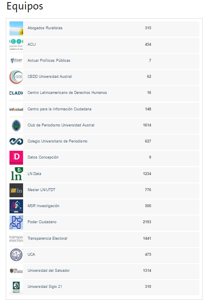This screenshot has height=306, width=208.
Task: Click the Universidad del Salvador name
Action: tap(49, 271)
